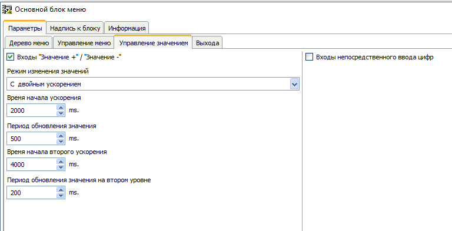
Task: Select the Управление меню sub-tab
Action: click(x=84, y=43)
